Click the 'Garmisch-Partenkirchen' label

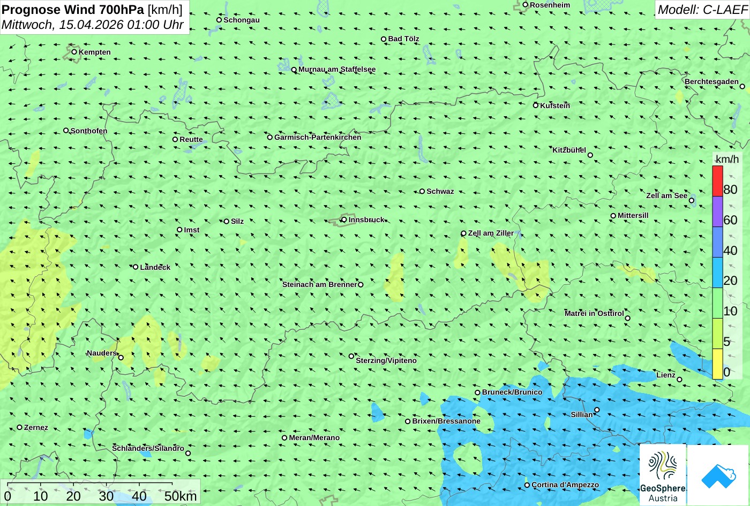[x=318, y=137]
